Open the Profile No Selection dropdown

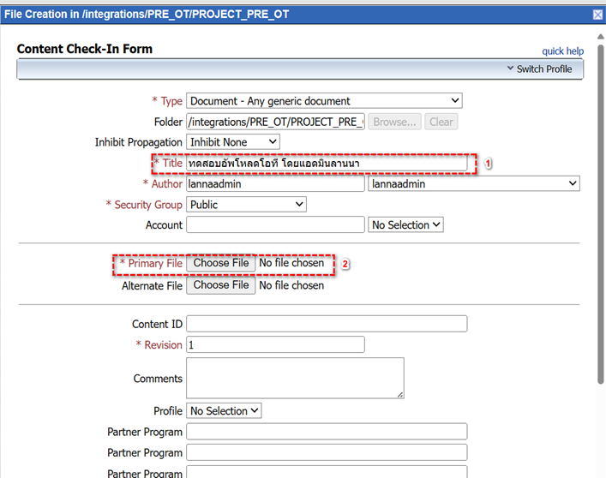(224, 411)
